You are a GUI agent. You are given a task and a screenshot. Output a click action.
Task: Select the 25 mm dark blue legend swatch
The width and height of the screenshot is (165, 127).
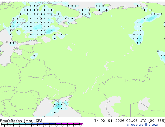click(53, 124)
